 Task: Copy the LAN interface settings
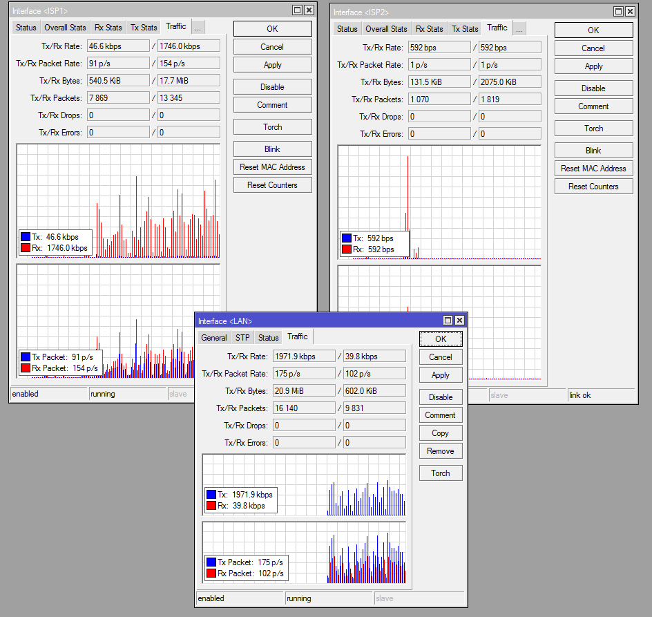point(441,433)
